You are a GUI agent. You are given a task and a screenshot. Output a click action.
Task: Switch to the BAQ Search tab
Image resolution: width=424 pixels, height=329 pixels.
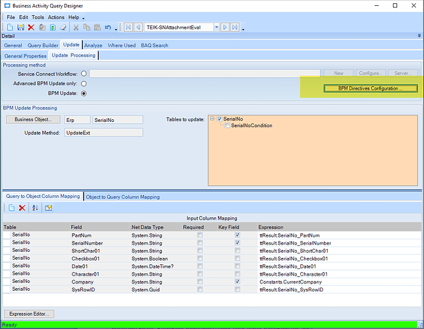click(x=155, y=45)
